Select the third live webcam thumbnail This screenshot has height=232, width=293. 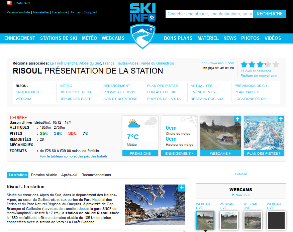(253, 220)
